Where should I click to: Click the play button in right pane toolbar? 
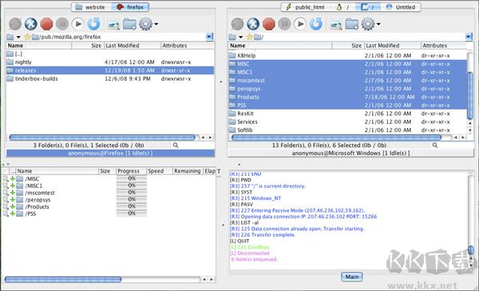(300, 24)
